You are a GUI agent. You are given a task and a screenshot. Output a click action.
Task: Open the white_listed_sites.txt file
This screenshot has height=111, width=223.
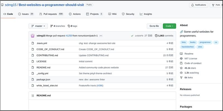[x=47, y=85]
